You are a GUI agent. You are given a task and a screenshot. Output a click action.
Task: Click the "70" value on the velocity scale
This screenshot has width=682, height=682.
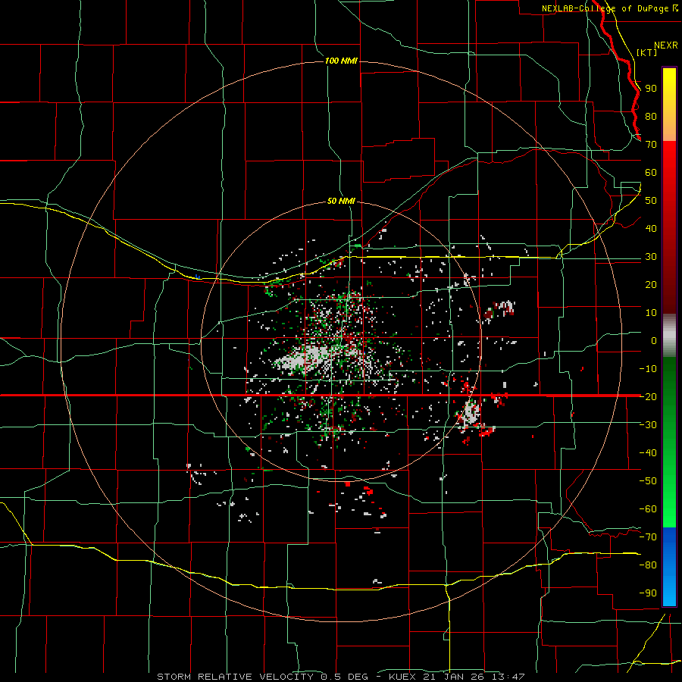pyautogui.click(x=651, y=145)
